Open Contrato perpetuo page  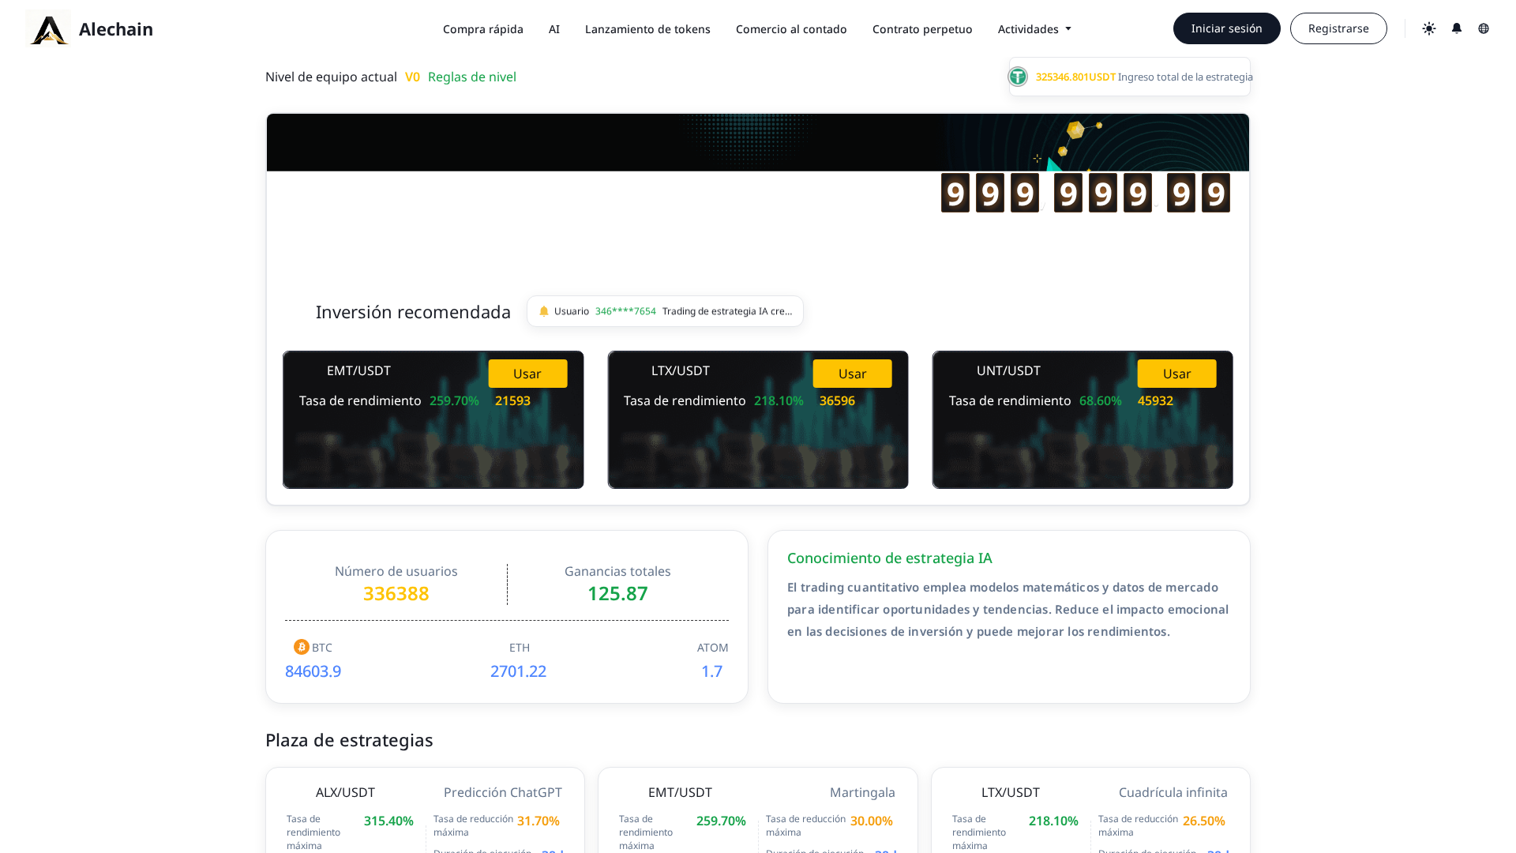click(922, 29)
